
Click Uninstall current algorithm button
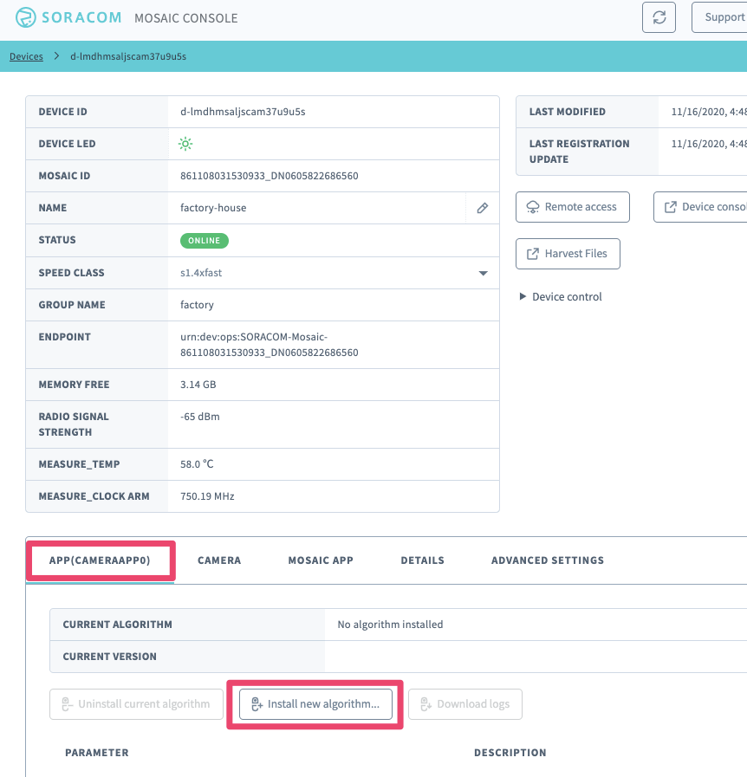point(136,704)
